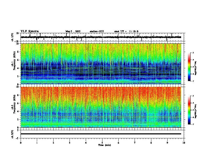The width and height of the screenshot is (207, 160).
Task: Click the 'VLF Spectra' title text
Action: click(30, 31)
